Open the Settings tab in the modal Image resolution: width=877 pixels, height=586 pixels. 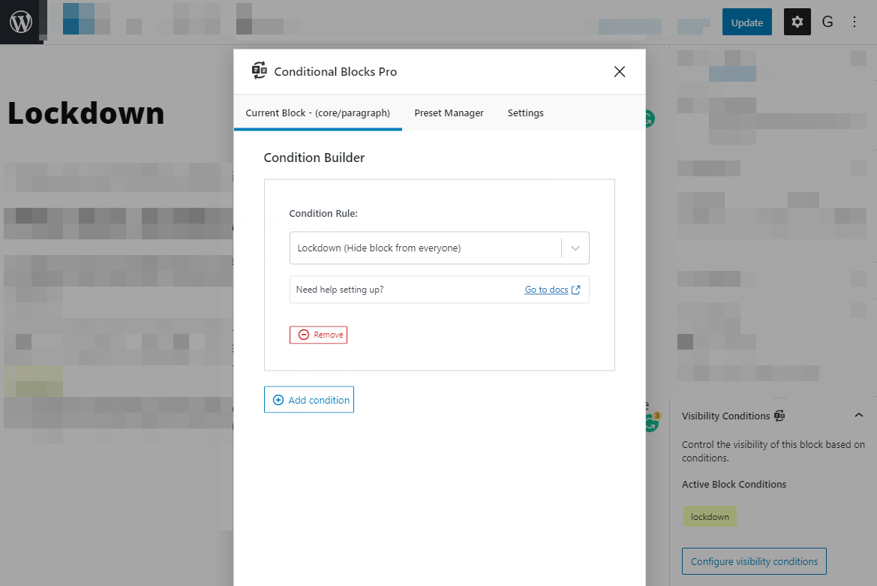[525, 113]
